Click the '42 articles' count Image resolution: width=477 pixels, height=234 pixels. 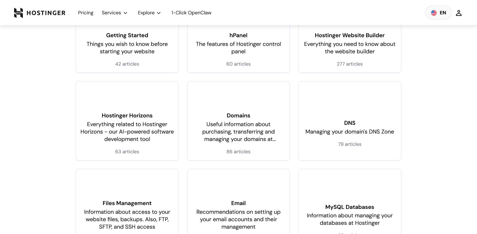click(x=127, y=64)
